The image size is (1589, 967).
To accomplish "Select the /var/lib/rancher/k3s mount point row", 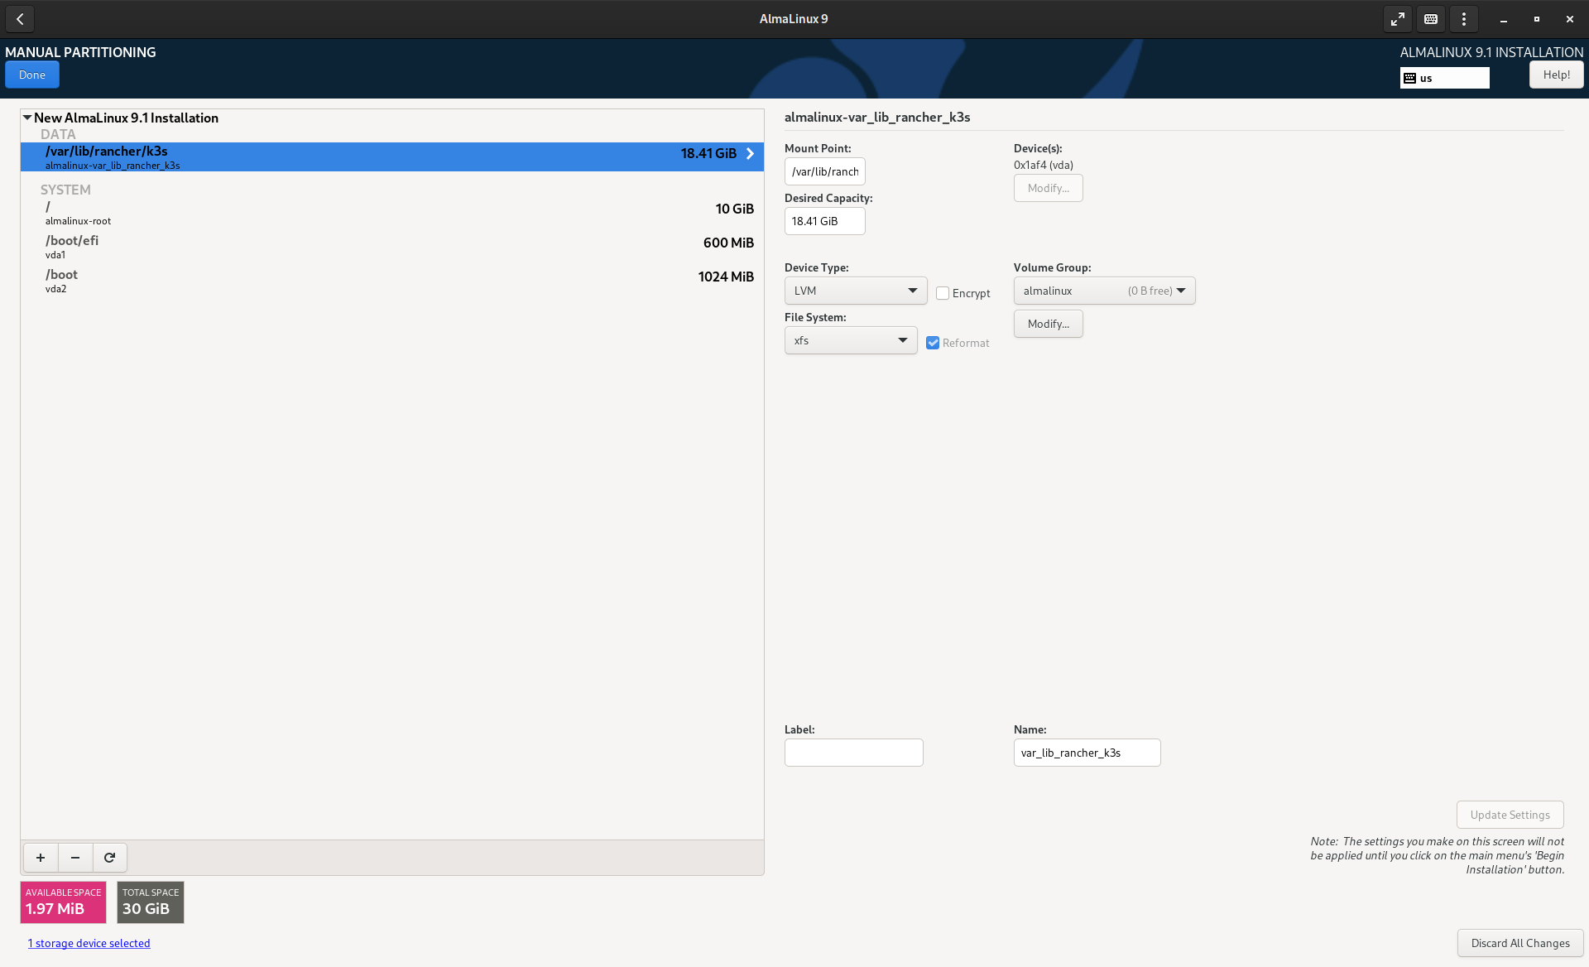I will coord(392,156).
